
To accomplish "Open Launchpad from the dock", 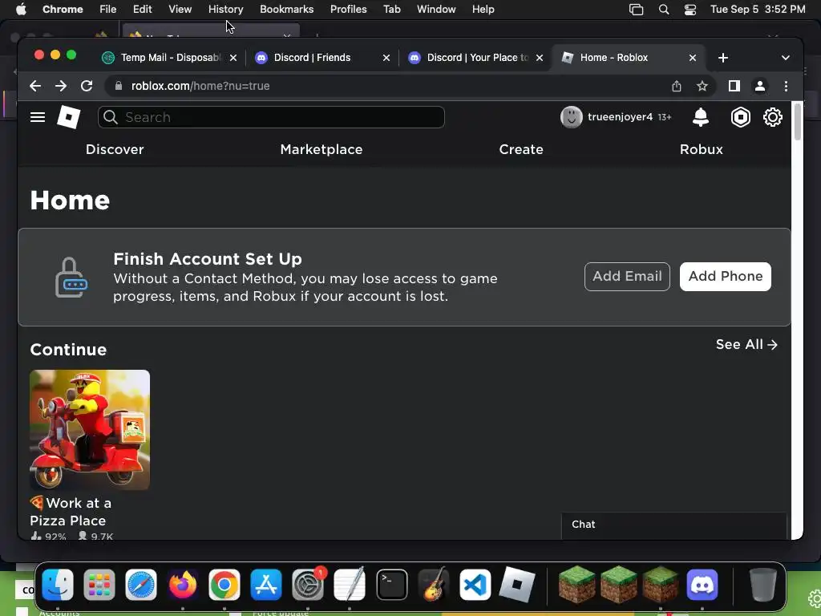I will pos(99,585).
